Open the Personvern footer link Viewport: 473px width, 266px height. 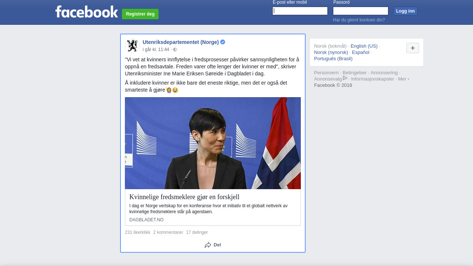pos(326,73)
